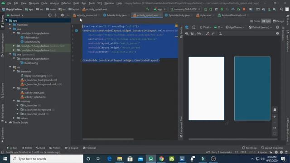Expand the manifests folder
This screenshot has width=290, height=163.
tap(10, 24)
